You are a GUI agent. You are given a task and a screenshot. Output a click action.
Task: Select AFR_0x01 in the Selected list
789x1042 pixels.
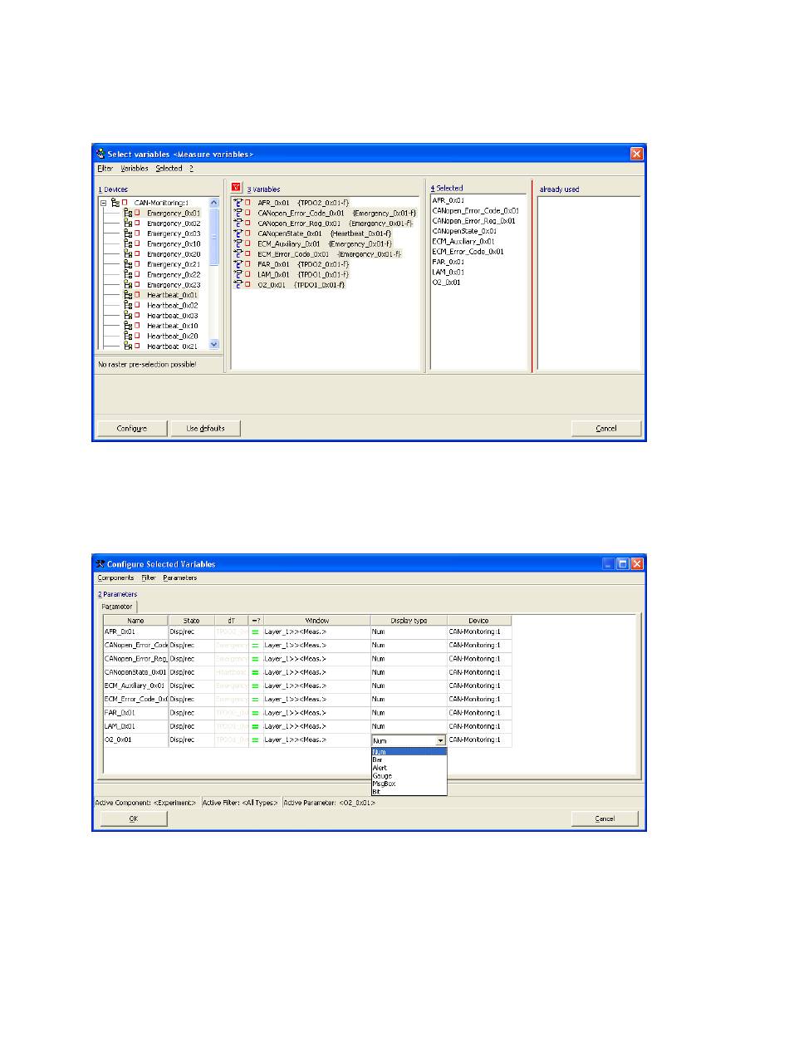448,200
